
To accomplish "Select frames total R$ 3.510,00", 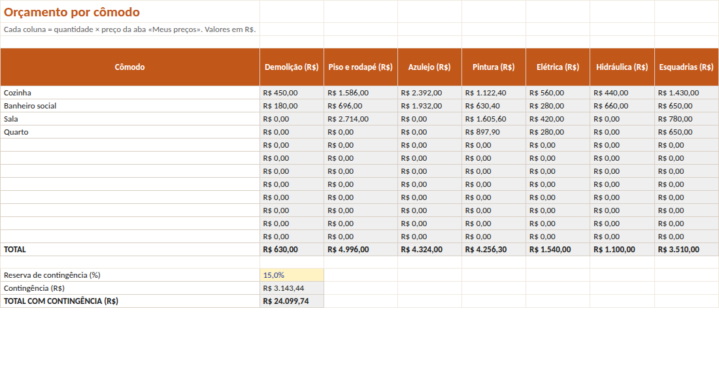I will pyautogui.click(x=686, y=250).
